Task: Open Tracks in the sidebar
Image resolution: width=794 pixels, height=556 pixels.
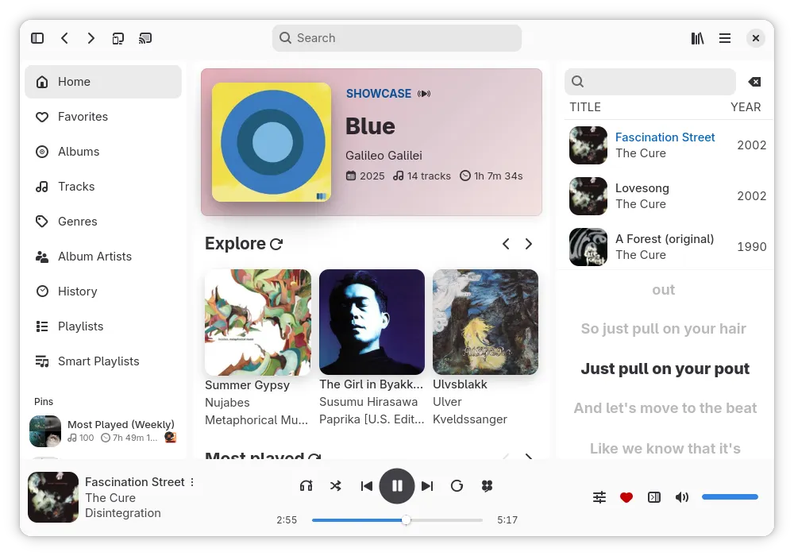Action: [103, 187]
